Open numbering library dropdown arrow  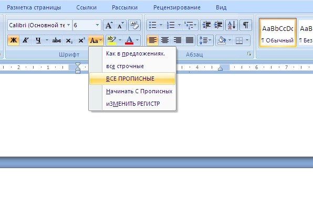(x=179, y=25)
